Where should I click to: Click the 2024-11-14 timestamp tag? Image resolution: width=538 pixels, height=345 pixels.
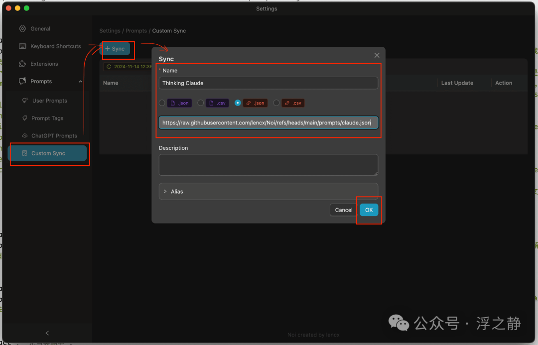tap(128, 67)
